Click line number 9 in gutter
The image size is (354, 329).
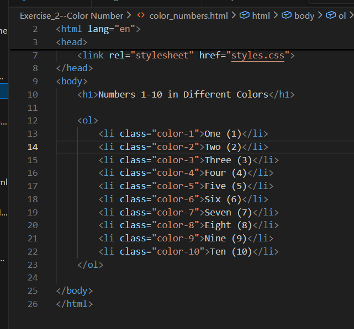(35, 81)
